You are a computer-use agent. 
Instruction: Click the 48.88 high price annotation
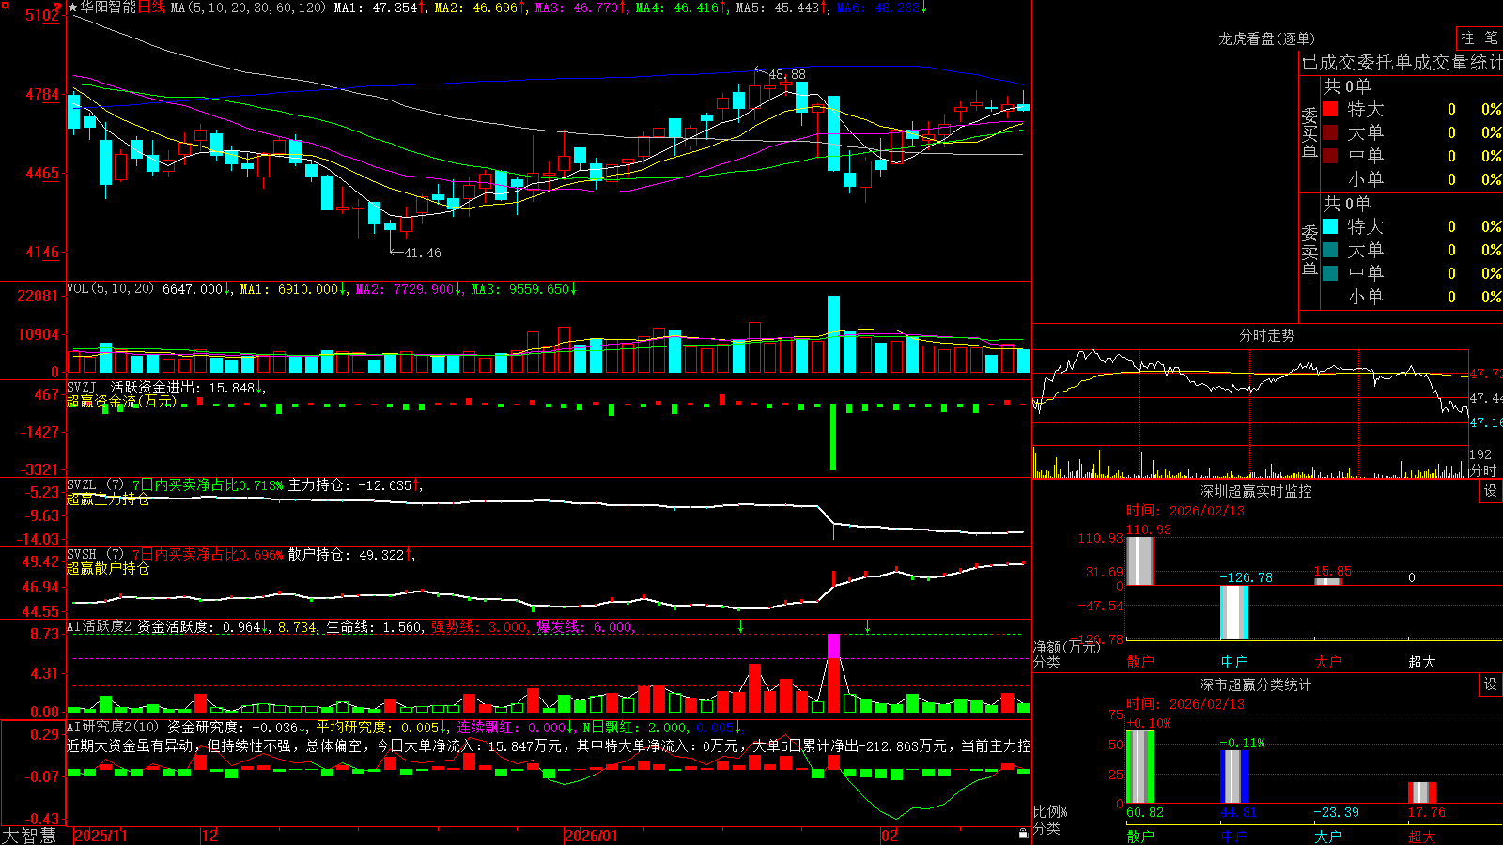(787, 74)
